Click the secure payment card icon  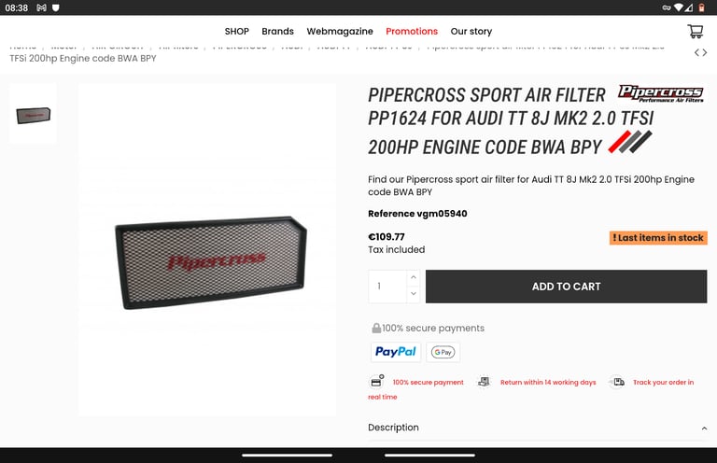coord(376,382)
